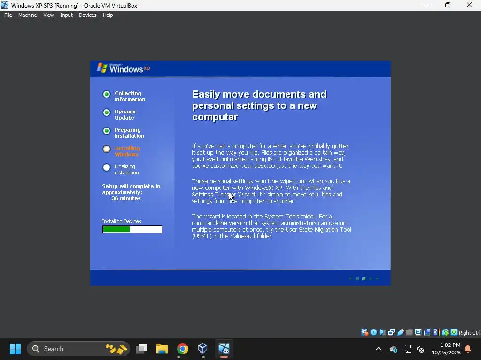This screenshot has width=481, height=360.
Task: Click the Right Ctrl host key label
Action: pos(469,333)
